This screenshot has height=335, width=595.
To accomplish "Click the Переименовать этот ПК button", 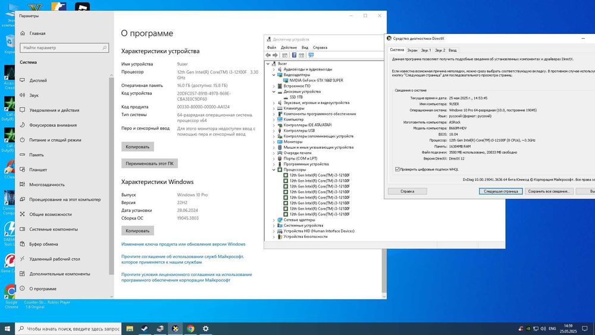I will click(149, 164).
